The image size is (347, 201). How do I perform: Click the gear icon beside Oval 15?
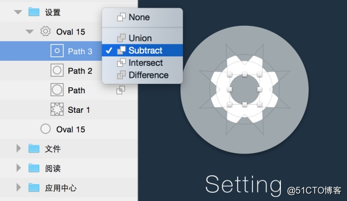(x=45, y=31)
